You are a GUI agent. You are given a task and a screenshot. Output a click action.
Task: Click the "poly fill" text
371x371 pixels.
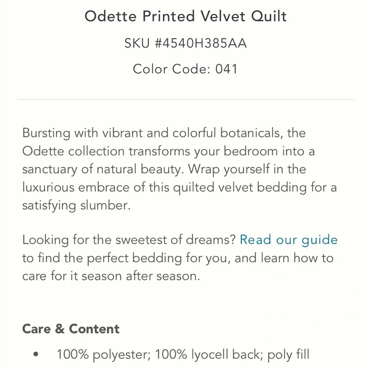[288, 355]
